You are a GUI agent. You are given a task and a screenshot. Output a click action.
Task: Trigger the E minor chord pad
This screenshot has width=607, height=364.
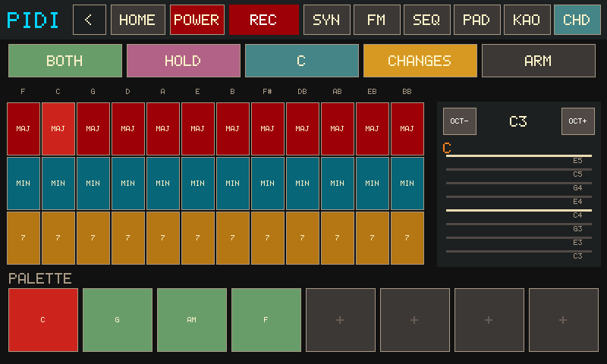pos(198,184)
